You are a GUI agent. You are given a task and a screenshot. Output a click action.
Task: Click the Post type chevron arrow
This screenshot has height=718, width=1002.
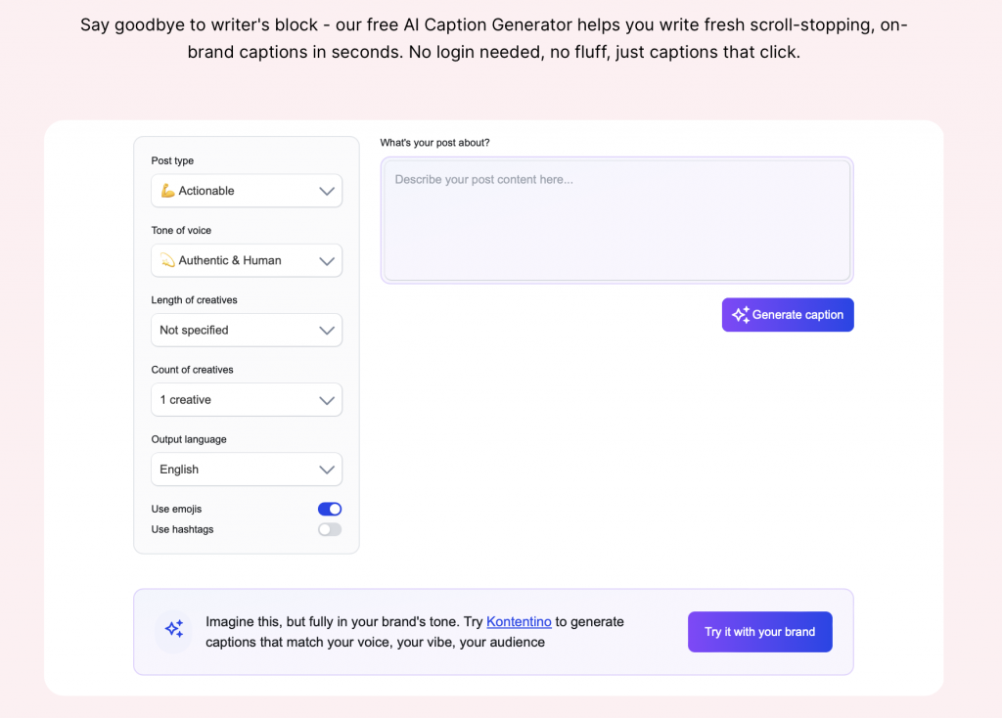tap(327, 192)
